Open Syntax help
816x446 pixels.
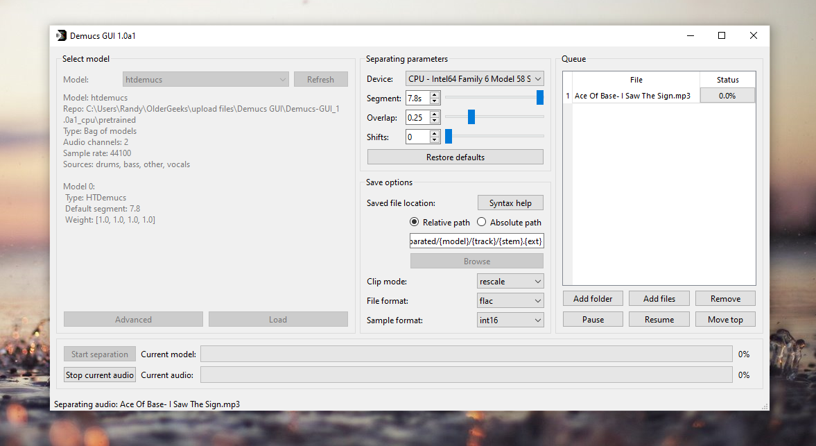click(x=510, y=203)
